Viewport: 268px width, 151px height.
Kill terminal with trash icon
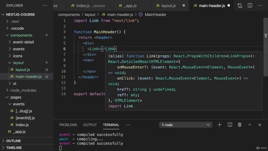240,125
